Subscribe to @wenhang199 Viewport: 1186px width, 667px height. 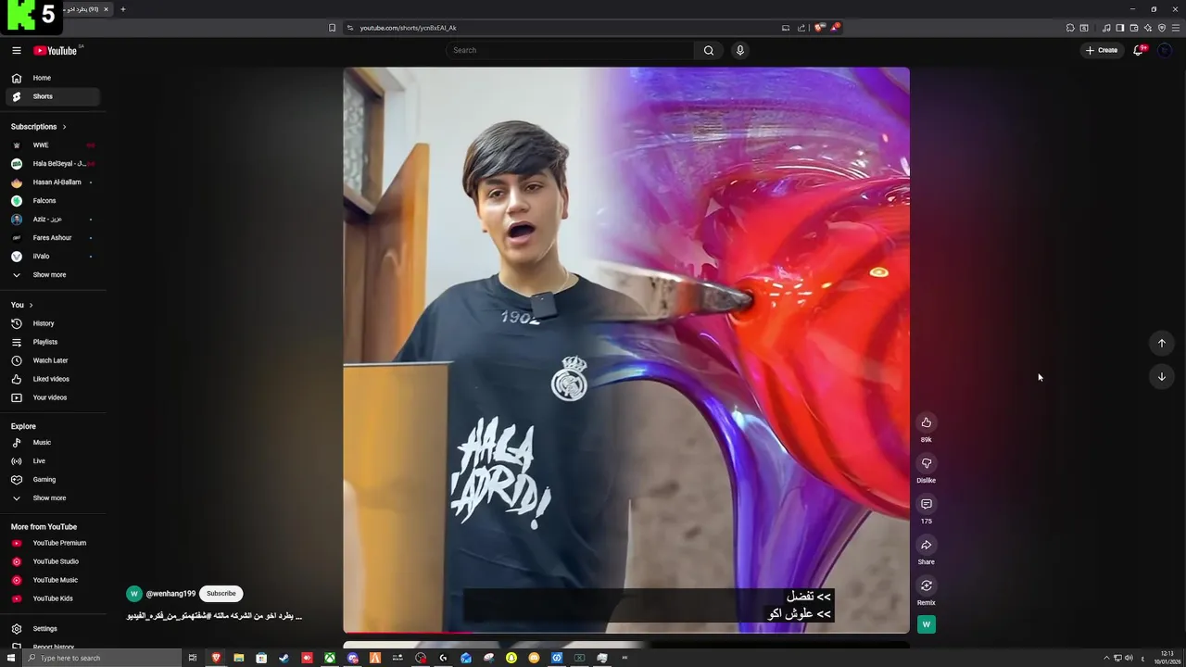tap(221, 594)
